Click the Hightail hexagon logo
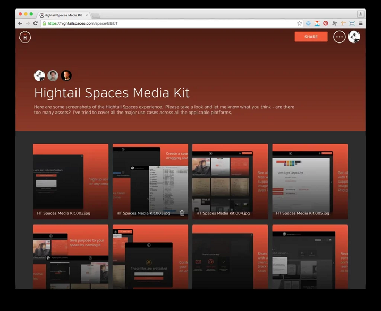 25,37
